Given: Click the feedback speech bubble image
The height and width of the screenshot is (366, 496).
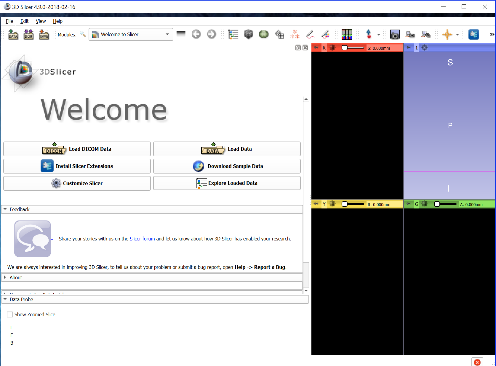Looking at the screenshot, I should (33, 239).
